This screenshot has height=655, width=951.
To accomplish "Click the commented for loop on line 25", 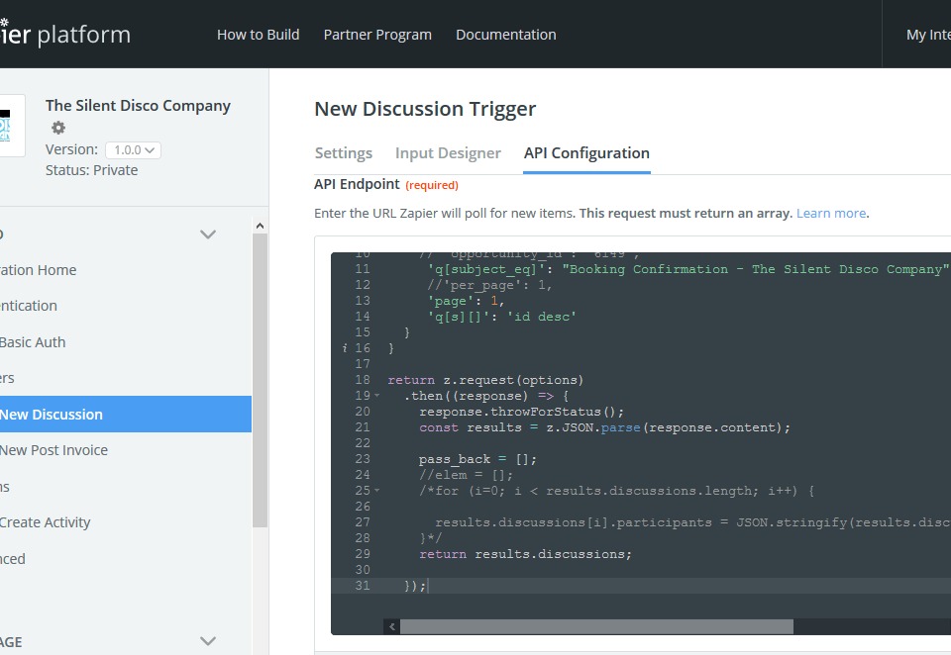I will (616, 491).
